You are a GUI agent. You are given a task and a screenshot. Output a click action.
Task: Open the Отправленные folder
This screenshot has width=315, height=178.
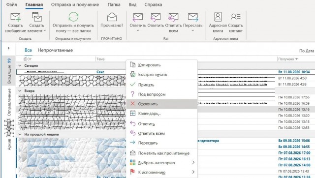(x=9, y=102)
